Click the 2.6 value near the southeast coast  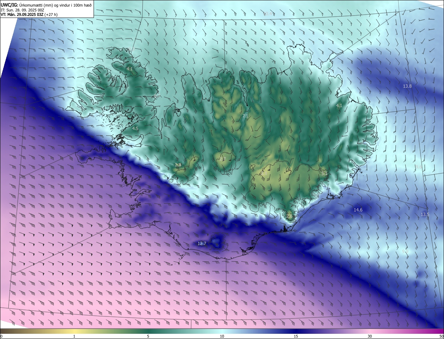click(290, 216)
